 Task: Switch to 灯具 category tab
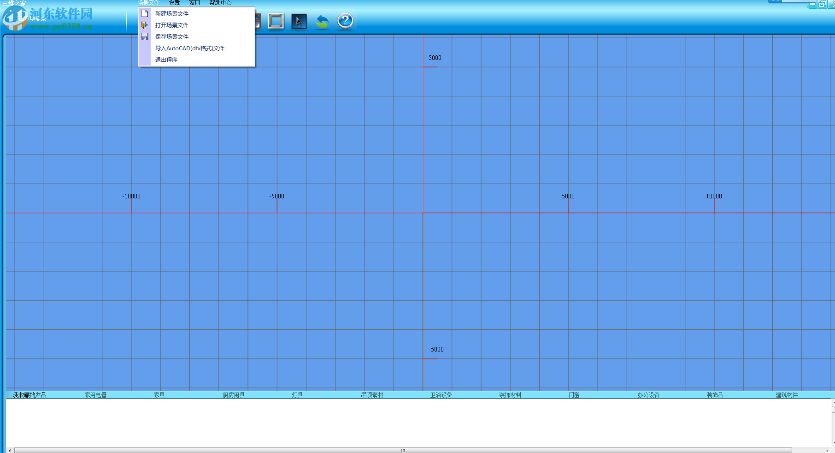297,395
